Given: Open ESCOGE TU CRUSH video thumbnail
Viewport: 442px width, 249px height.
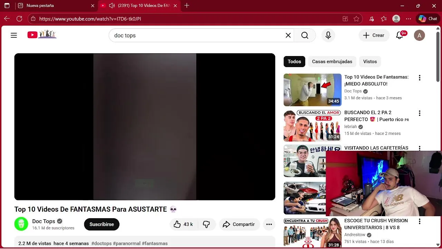Looking at the screenshot, I should coord(313,232).
